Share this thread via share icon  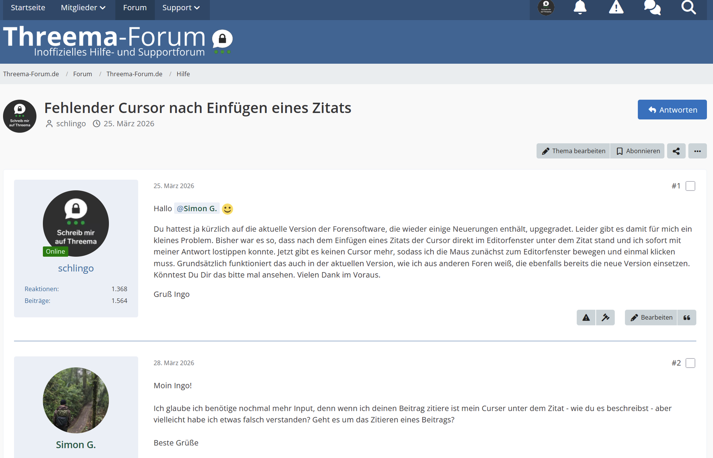click(x=676, y=151)
